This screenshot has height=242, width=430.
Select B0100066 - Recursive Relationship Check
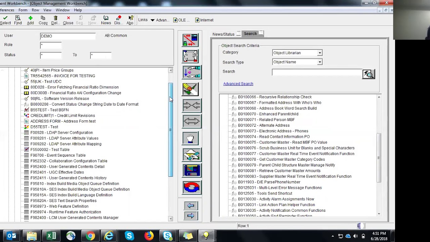pos(275,97)
